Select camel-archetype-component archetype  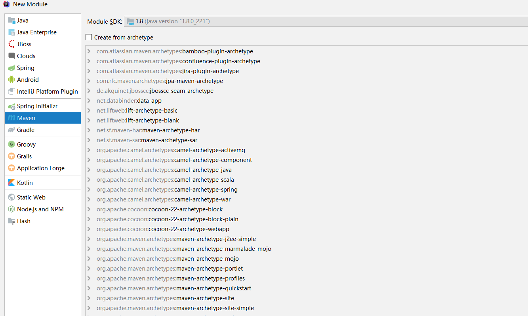(174, 160)
